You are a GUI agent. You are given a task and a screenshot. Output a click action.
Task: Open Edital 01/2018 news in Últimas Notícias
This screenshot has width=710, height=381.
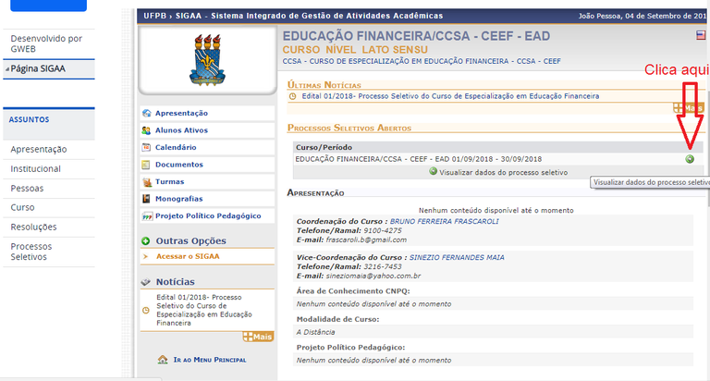coord(450,96)
